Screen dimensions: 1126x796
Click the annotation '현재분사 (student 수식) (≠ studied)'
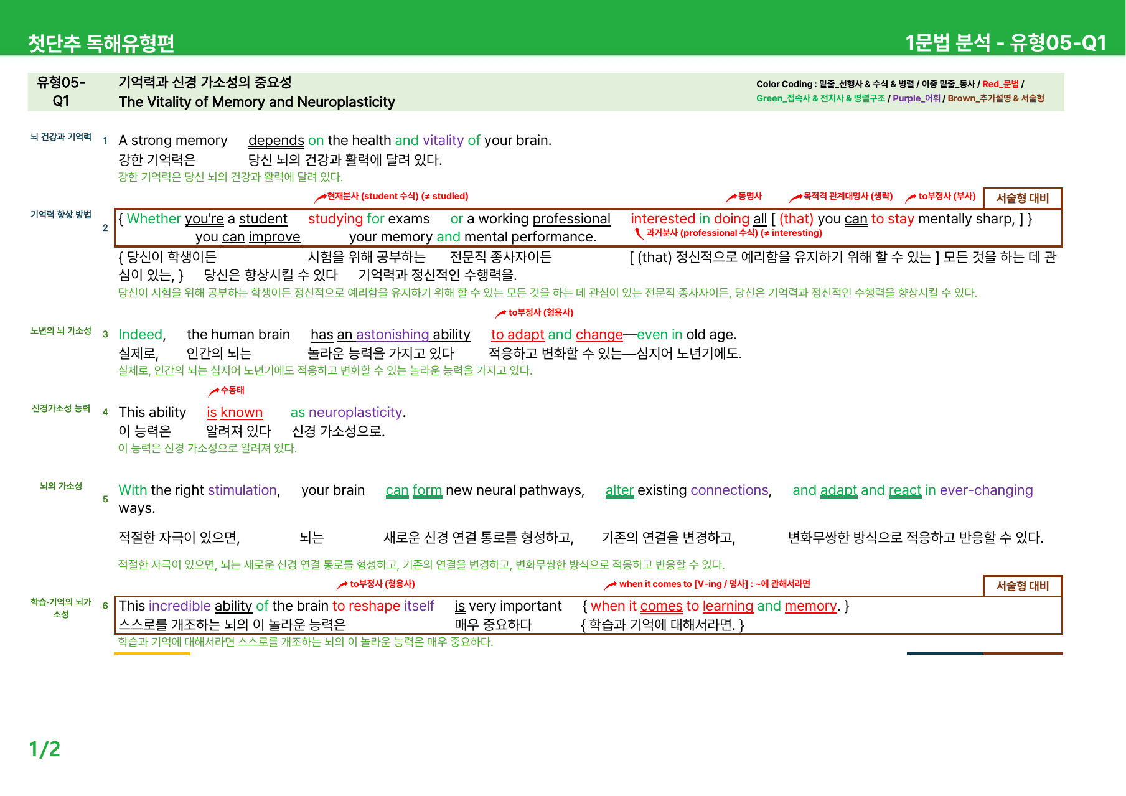(397, 196)
